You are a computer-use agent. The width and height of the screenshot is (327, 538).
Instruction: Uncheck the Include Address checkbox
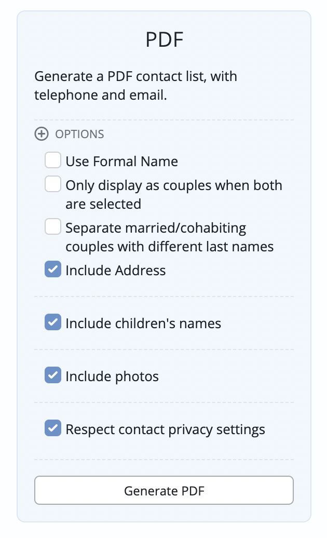click(x=53, y=270)
